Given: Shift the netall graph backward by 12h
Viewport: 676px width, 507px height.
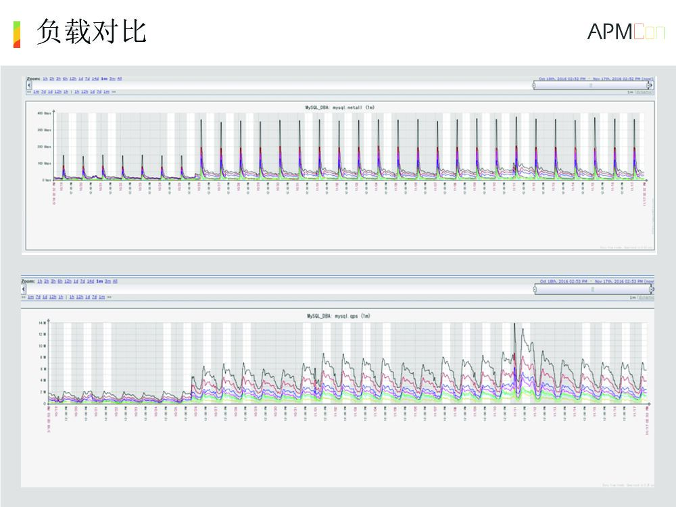Looking at the screenshot, I should (x=57, y=92).
